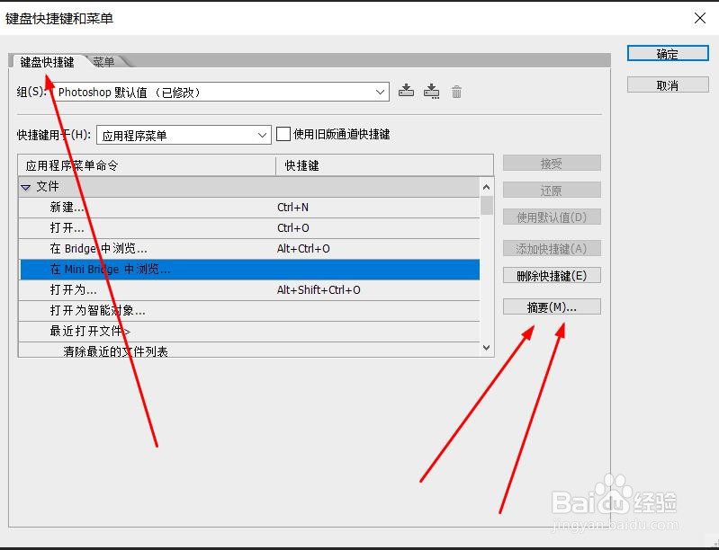Open the 组(S) Photoshop 默认值 dropdown
This screenshot has height=550, width=719.
click(x=221, y=92)
